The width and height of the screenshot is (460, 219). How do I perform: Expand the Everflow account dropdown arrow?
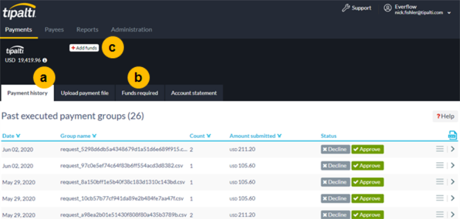449,13
